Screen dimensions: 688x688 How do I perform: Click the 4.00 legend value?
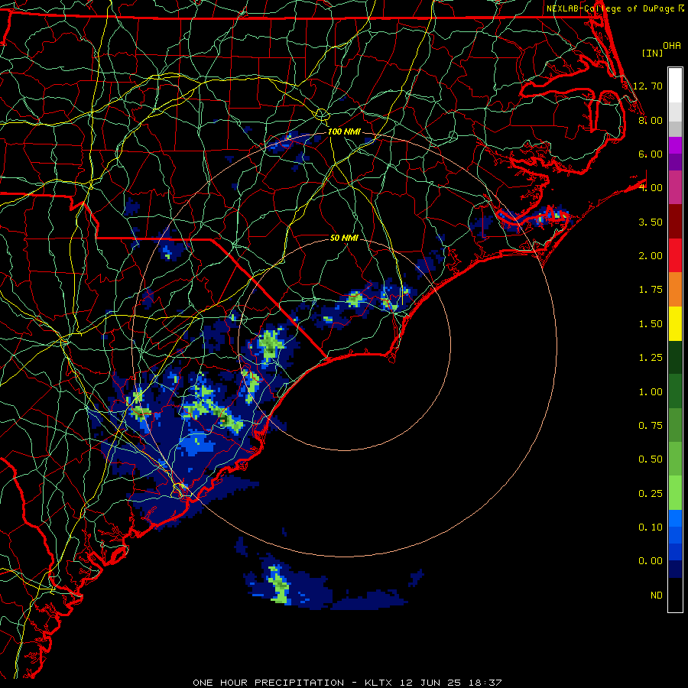click(x=651, y=188)
